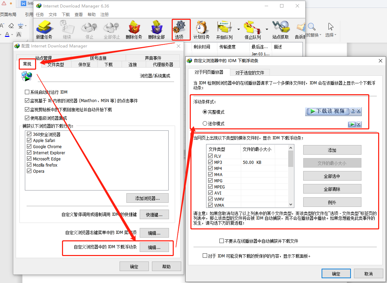The image size is (387, 283).
Task: Uncheck MP4 file type checkbox
Action: click(x=211, y=168)
